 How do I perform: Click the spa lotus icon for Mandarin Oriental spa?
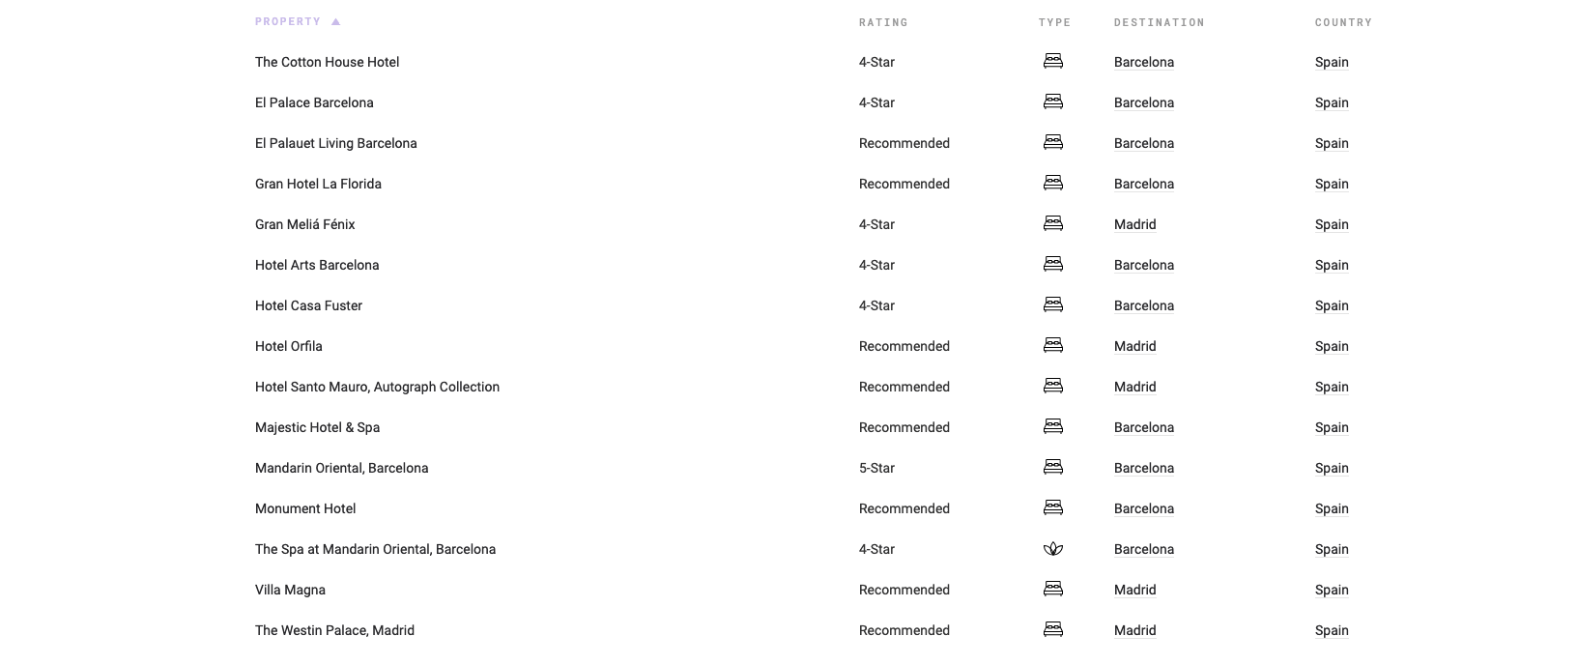pyautogui.click(x=1053, y=549)
